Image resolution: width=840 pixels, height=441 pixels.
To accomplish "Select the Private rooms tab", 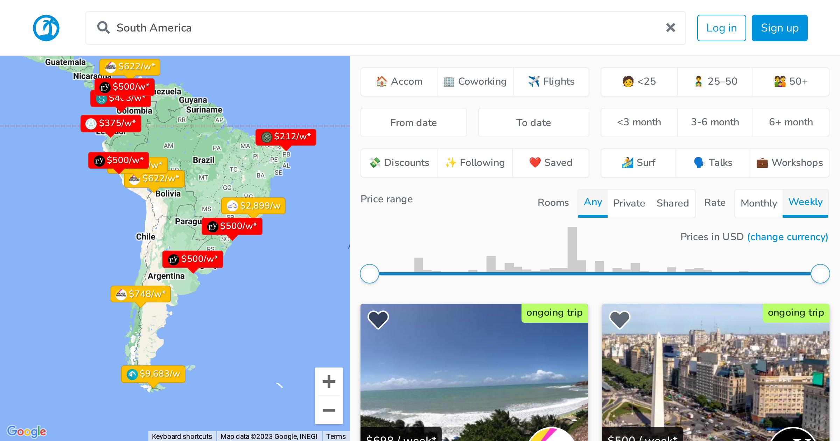I will [629, 203].
